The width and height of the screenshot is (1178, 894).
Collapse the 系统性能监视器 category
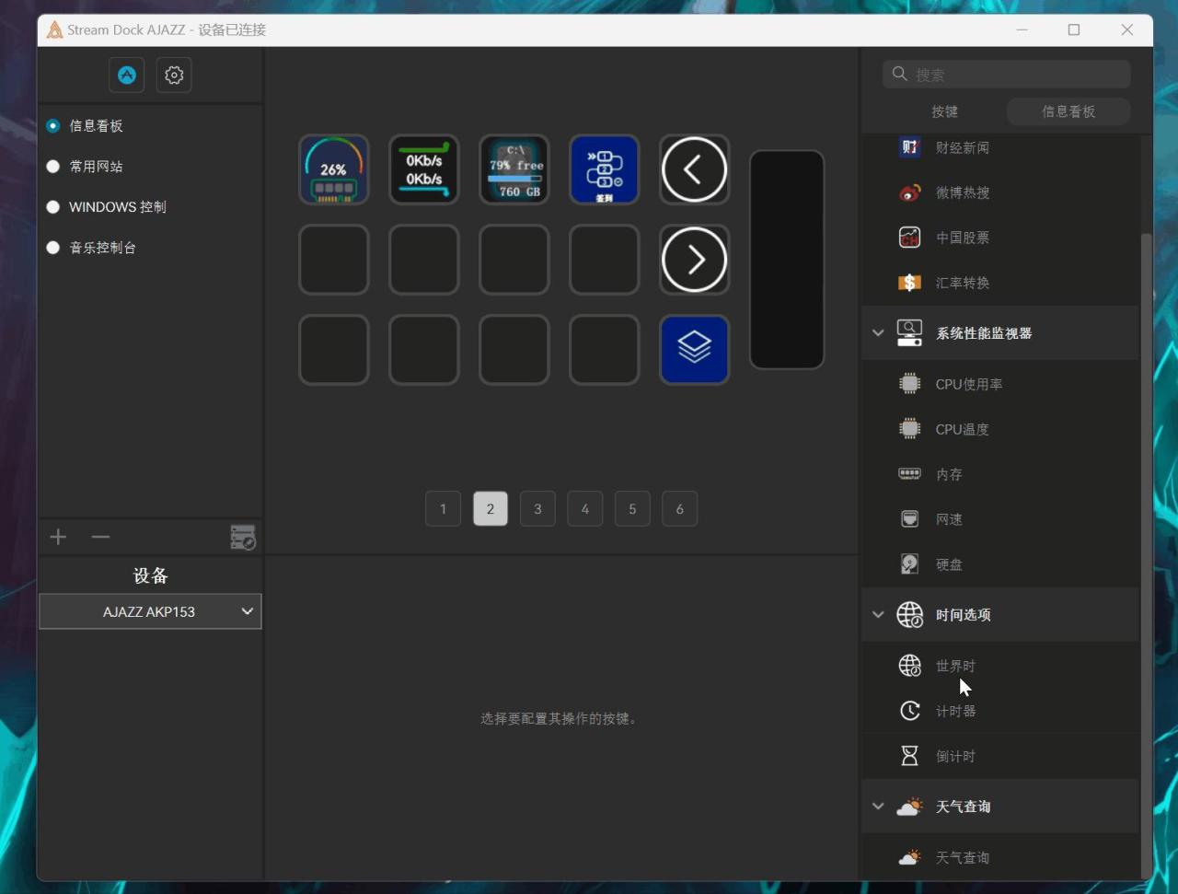click(878, 333)
